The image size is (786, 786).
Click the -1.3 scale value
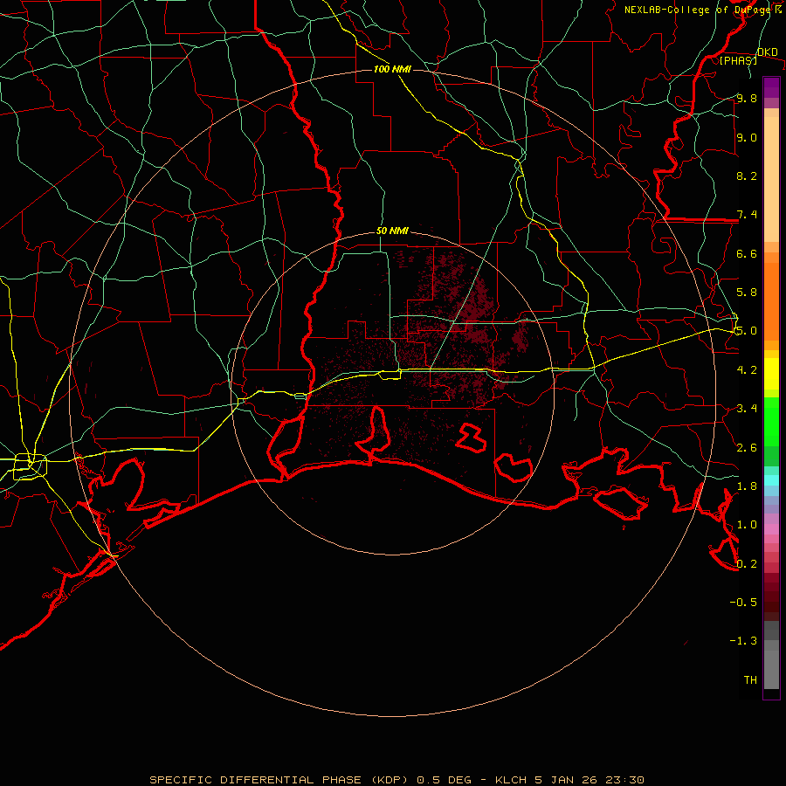pos(743,641)
